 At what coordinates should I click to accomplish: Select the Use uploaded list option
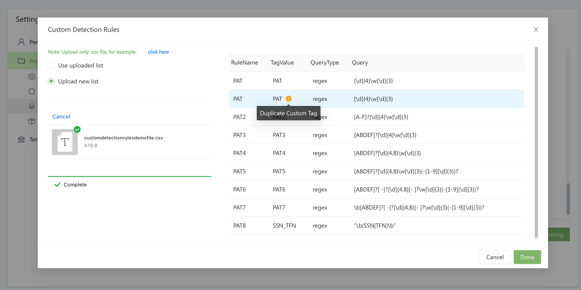click(x=51, y=65)
